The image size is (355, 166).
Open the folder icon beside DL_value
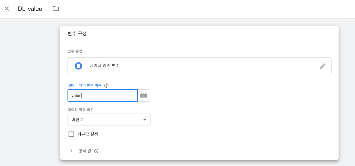click(56, 9)
